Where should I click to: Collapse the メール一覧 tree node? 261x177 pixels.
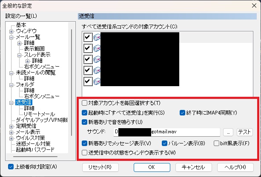[11, 37]
